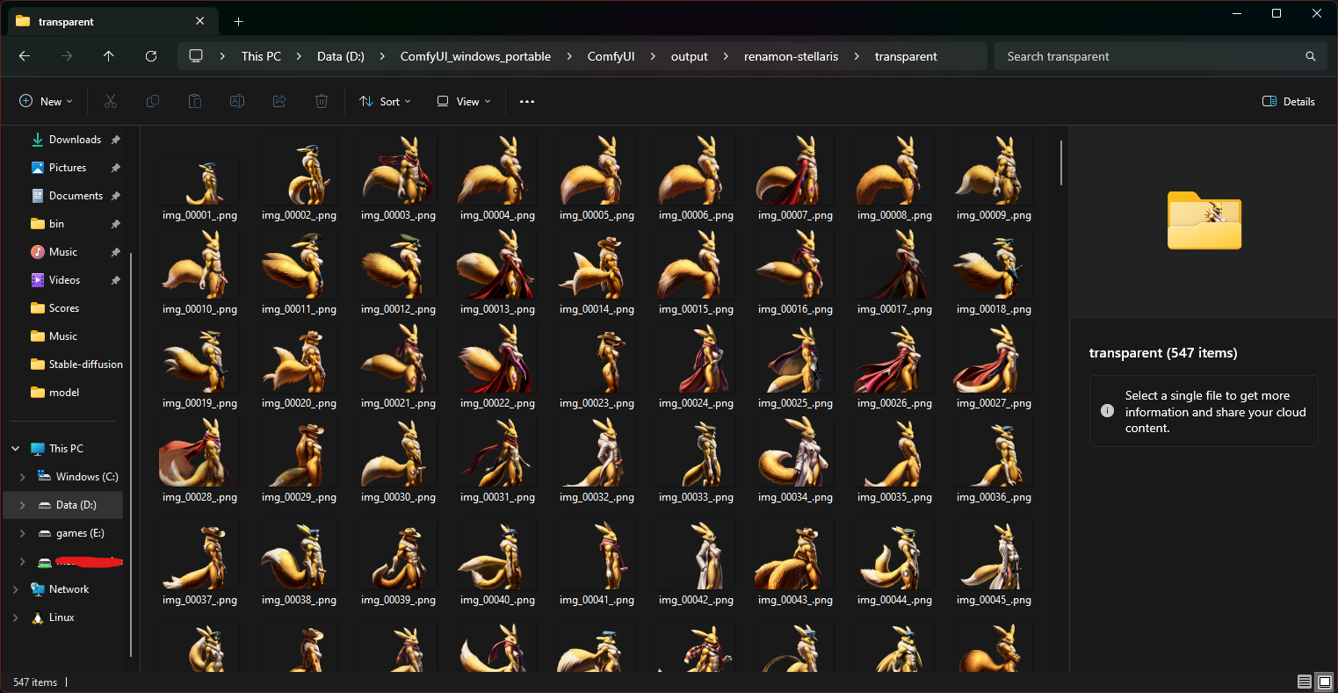Expand the Network tree node

(x=15, y=589)
